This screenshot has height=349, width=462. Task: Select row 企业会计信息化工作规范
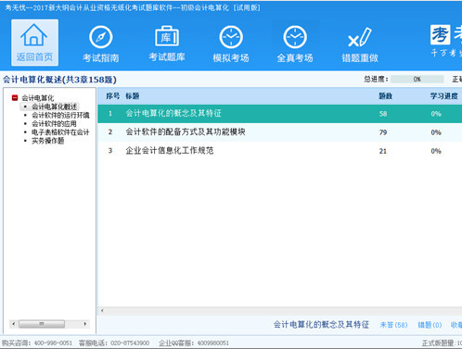coord(280,151)
